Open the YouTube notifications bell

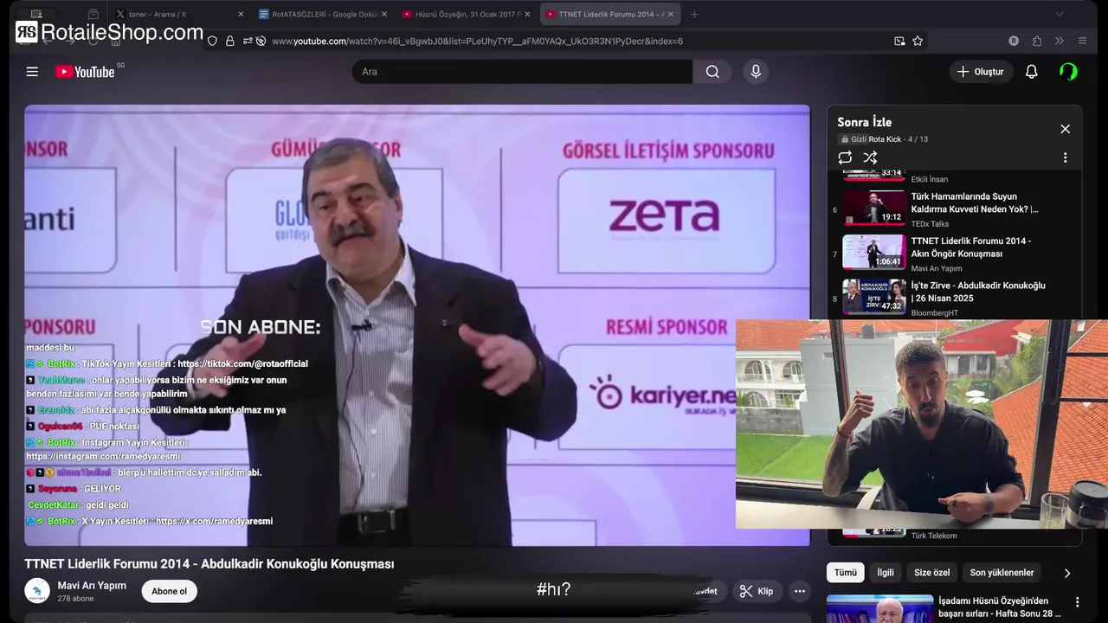[x=1031, y=72]
